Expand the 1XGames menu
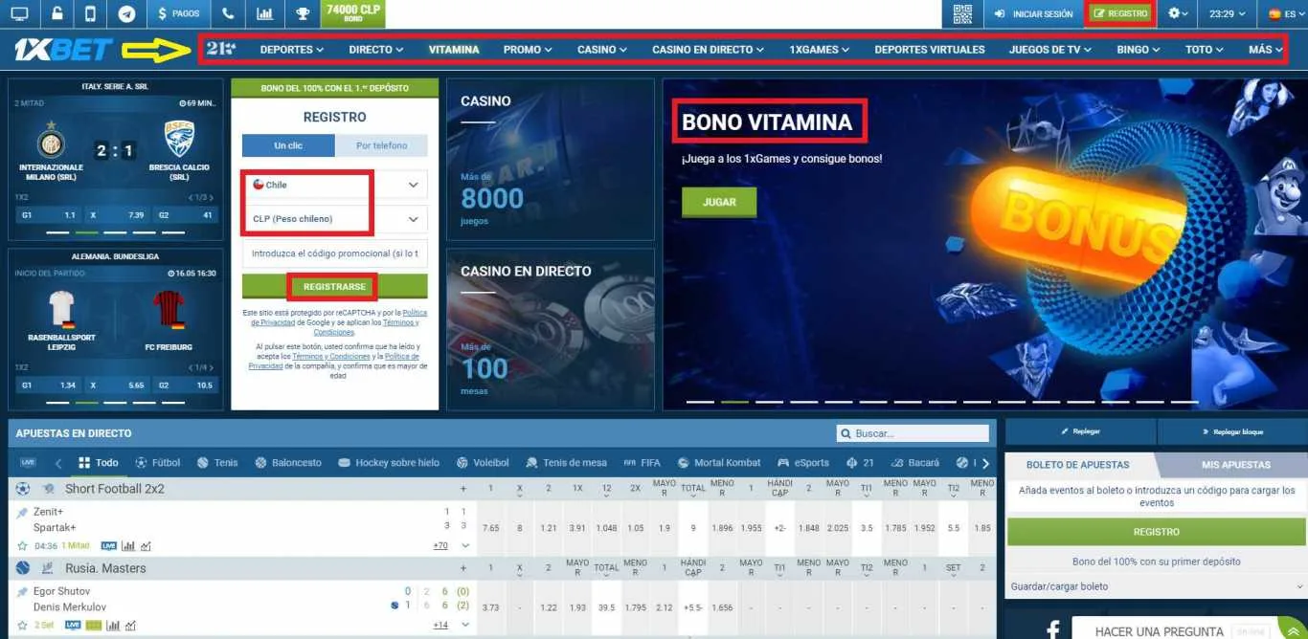The image size is (1308, 639). pos(820,50)
